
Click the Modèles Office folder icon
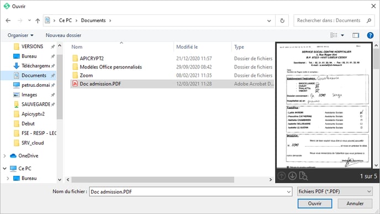(75, 67)
